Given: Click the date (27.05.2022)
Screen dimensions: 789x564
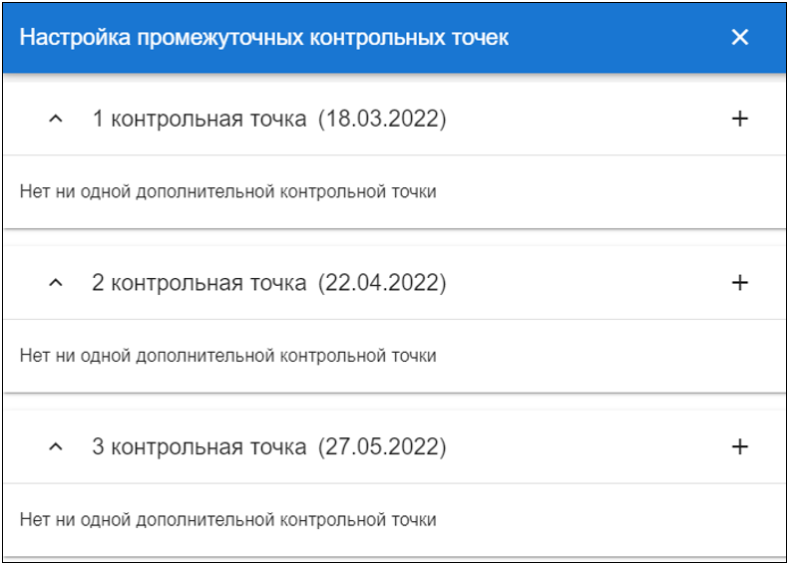Looking at the screenshot, I should (382, 447).
